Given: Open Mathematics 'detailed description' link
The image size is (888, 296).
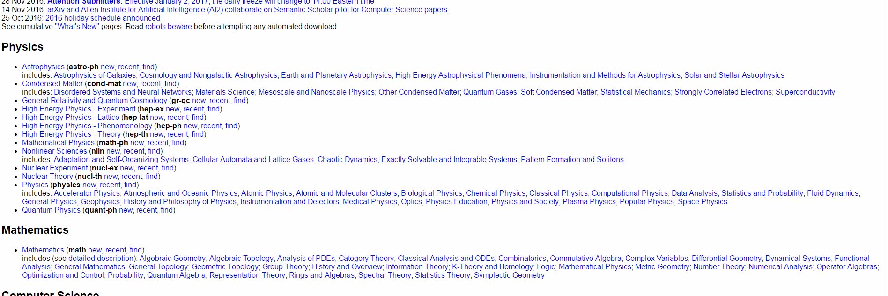Looking at the screenshot, I should click(x=101, y=259).
